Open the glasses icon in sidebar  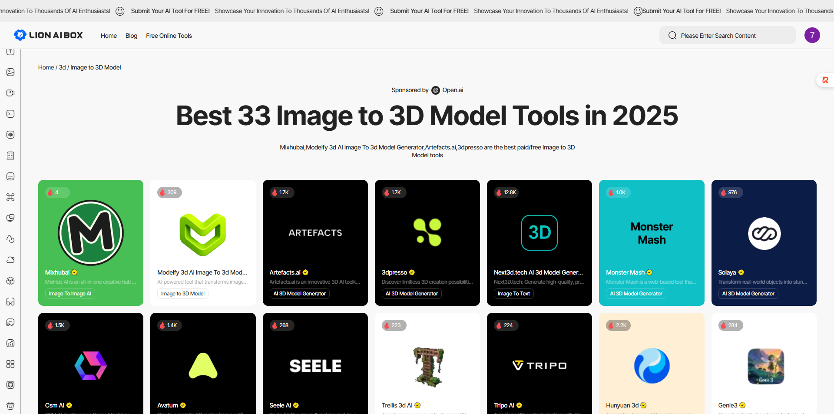coord(10,301)
